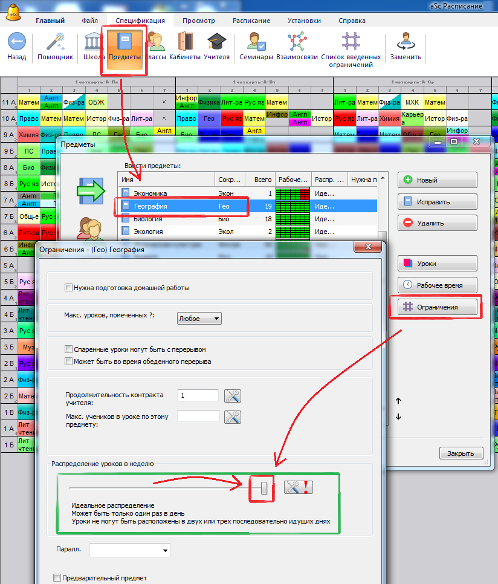This screenshot has height=584, width=498.
Task: Open Взаимосвязи relations icon
Action: tap(297, 42)
